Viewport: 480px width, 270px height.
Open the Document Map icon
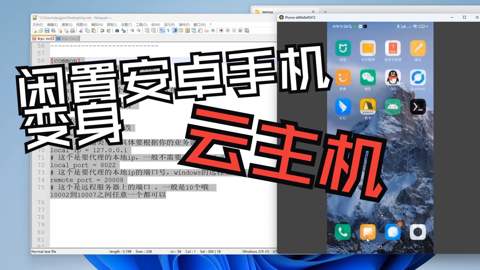[x=187, y=31]
